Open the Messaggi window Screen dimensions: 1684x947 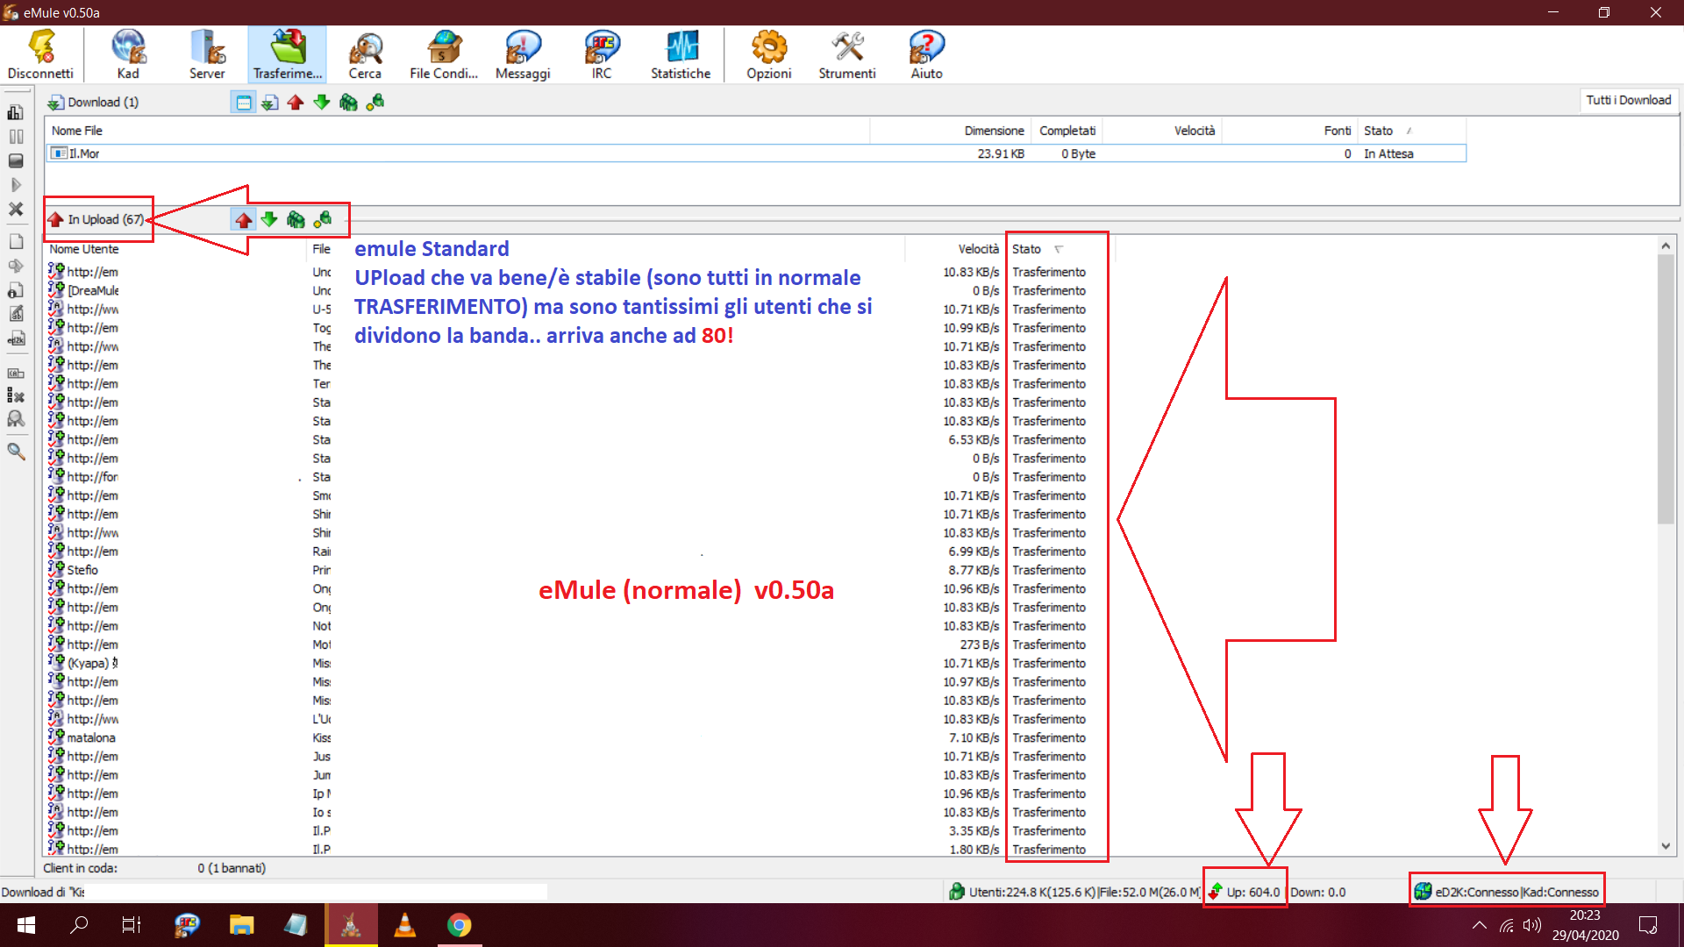(x=523, y=54)
